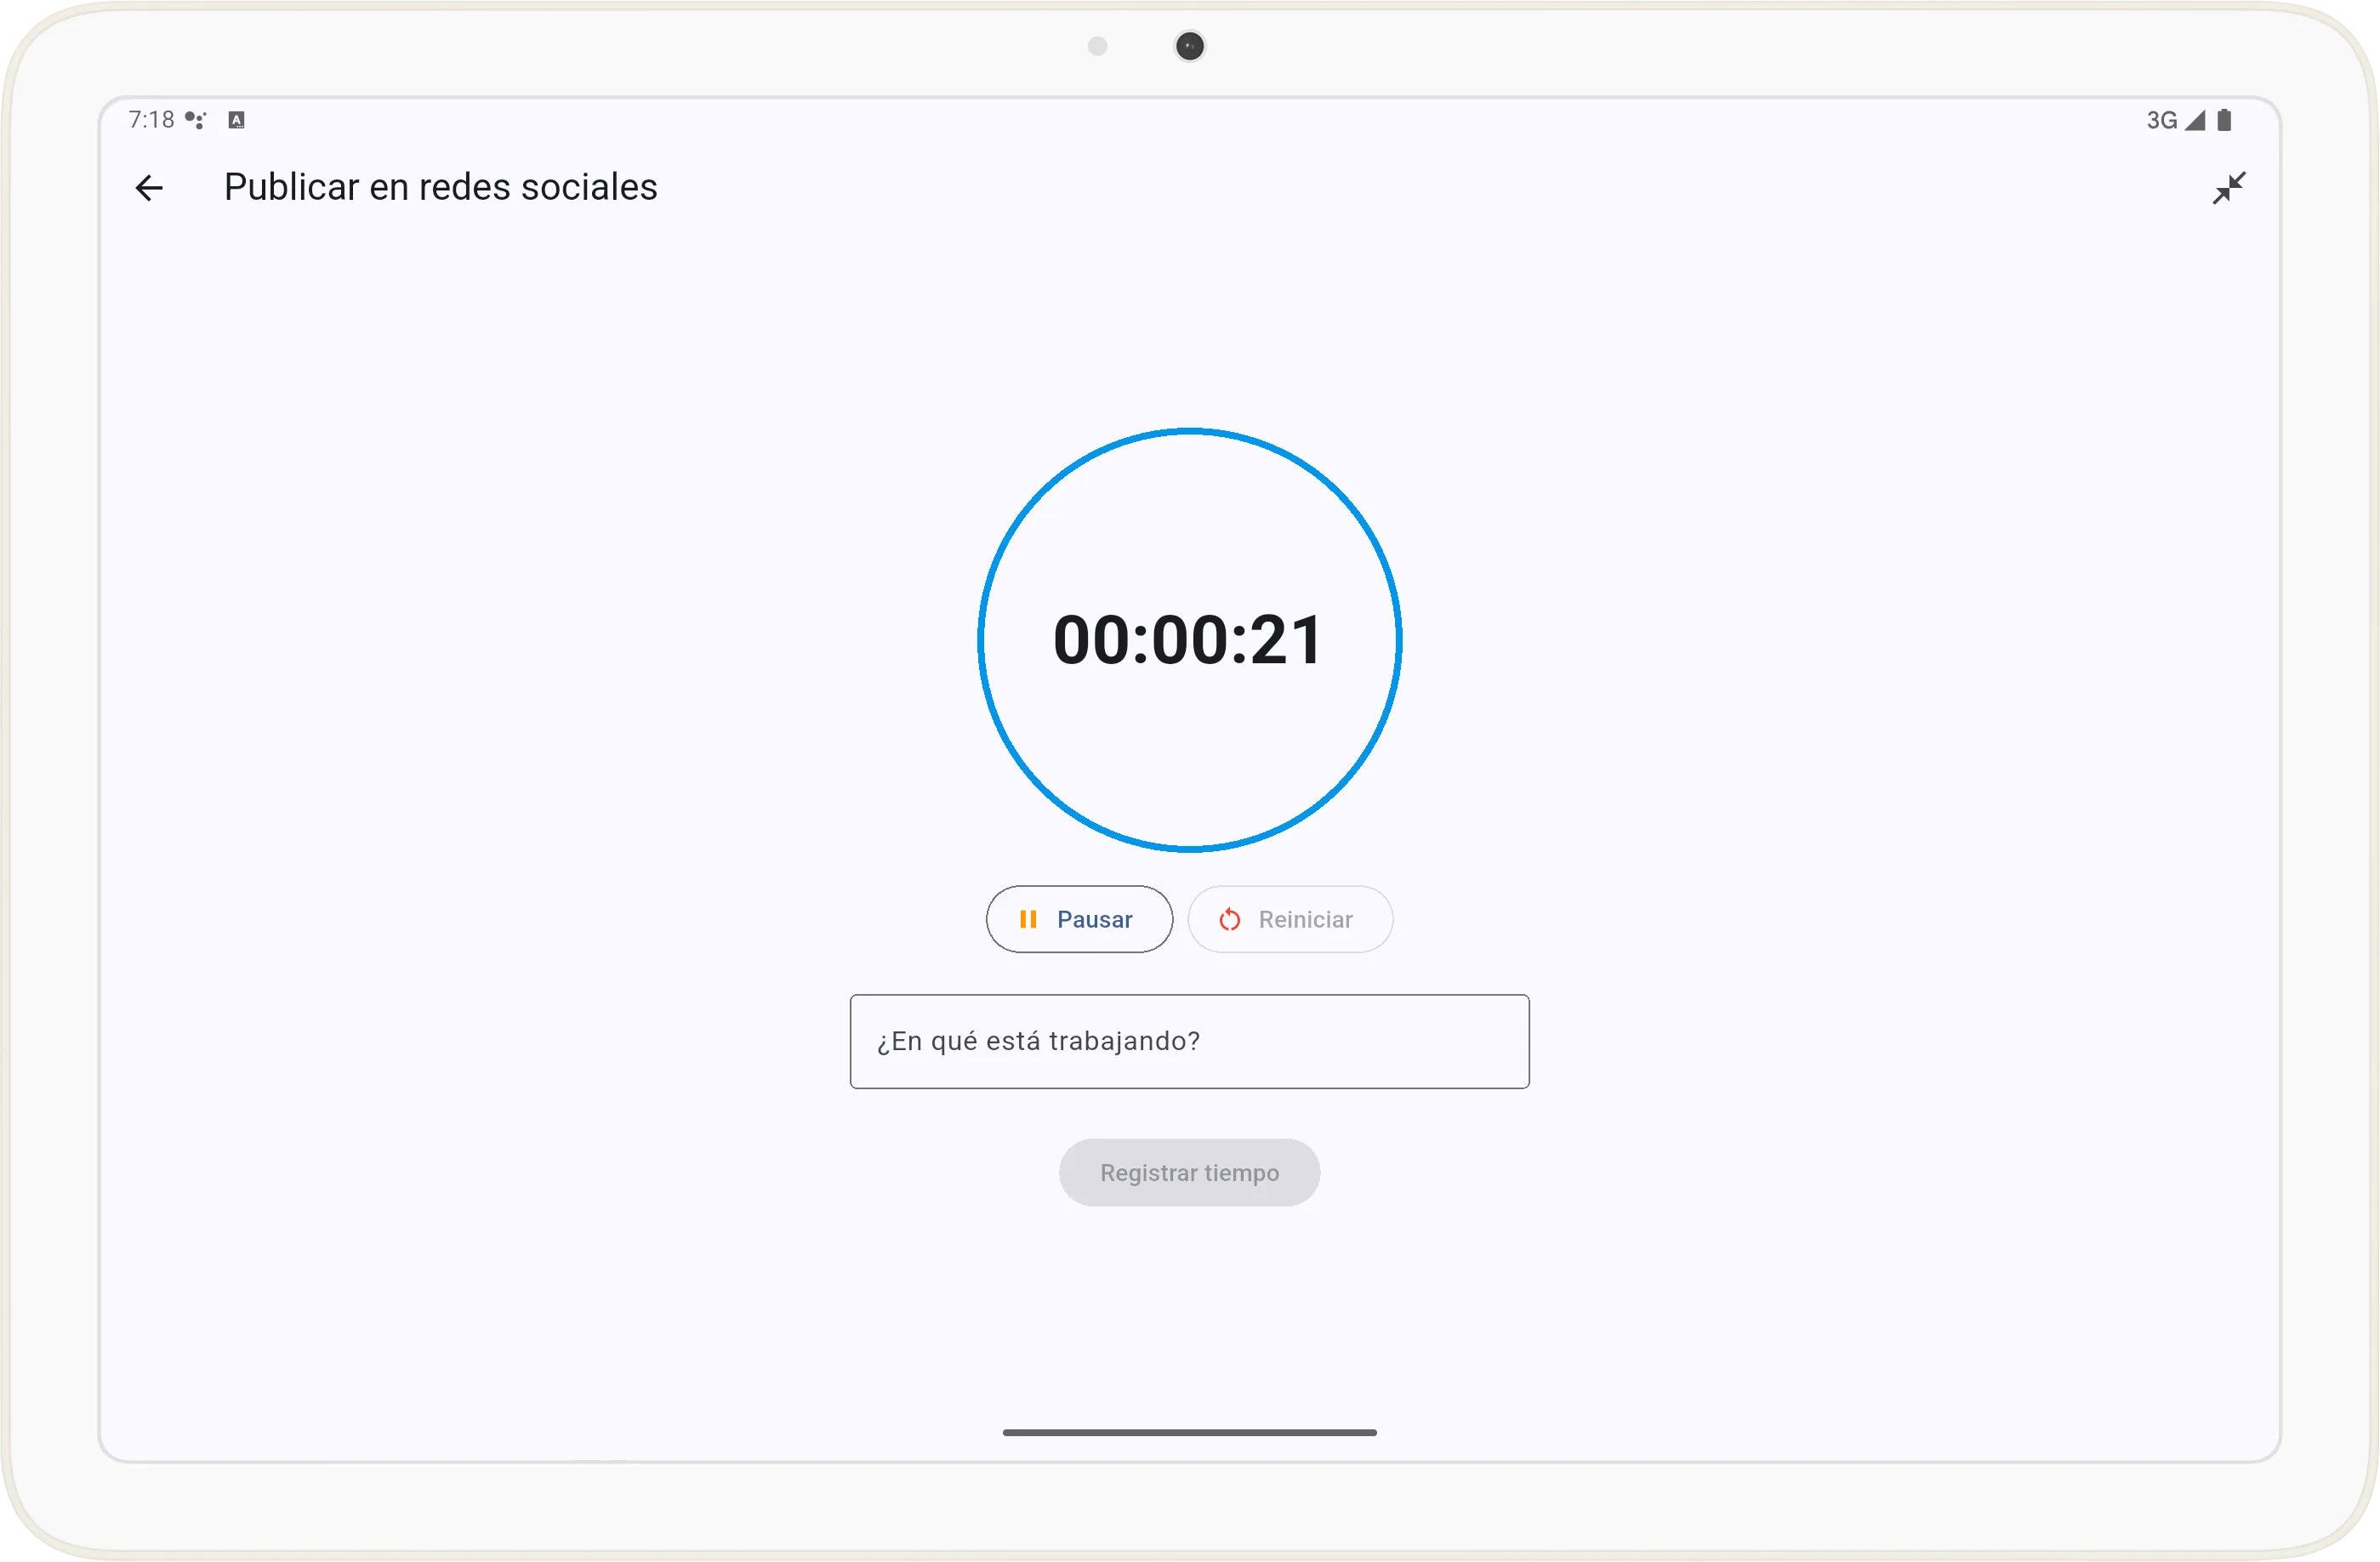Tap the 7:18 clock in status bar
The image size is (2380, 1562).
151,121
